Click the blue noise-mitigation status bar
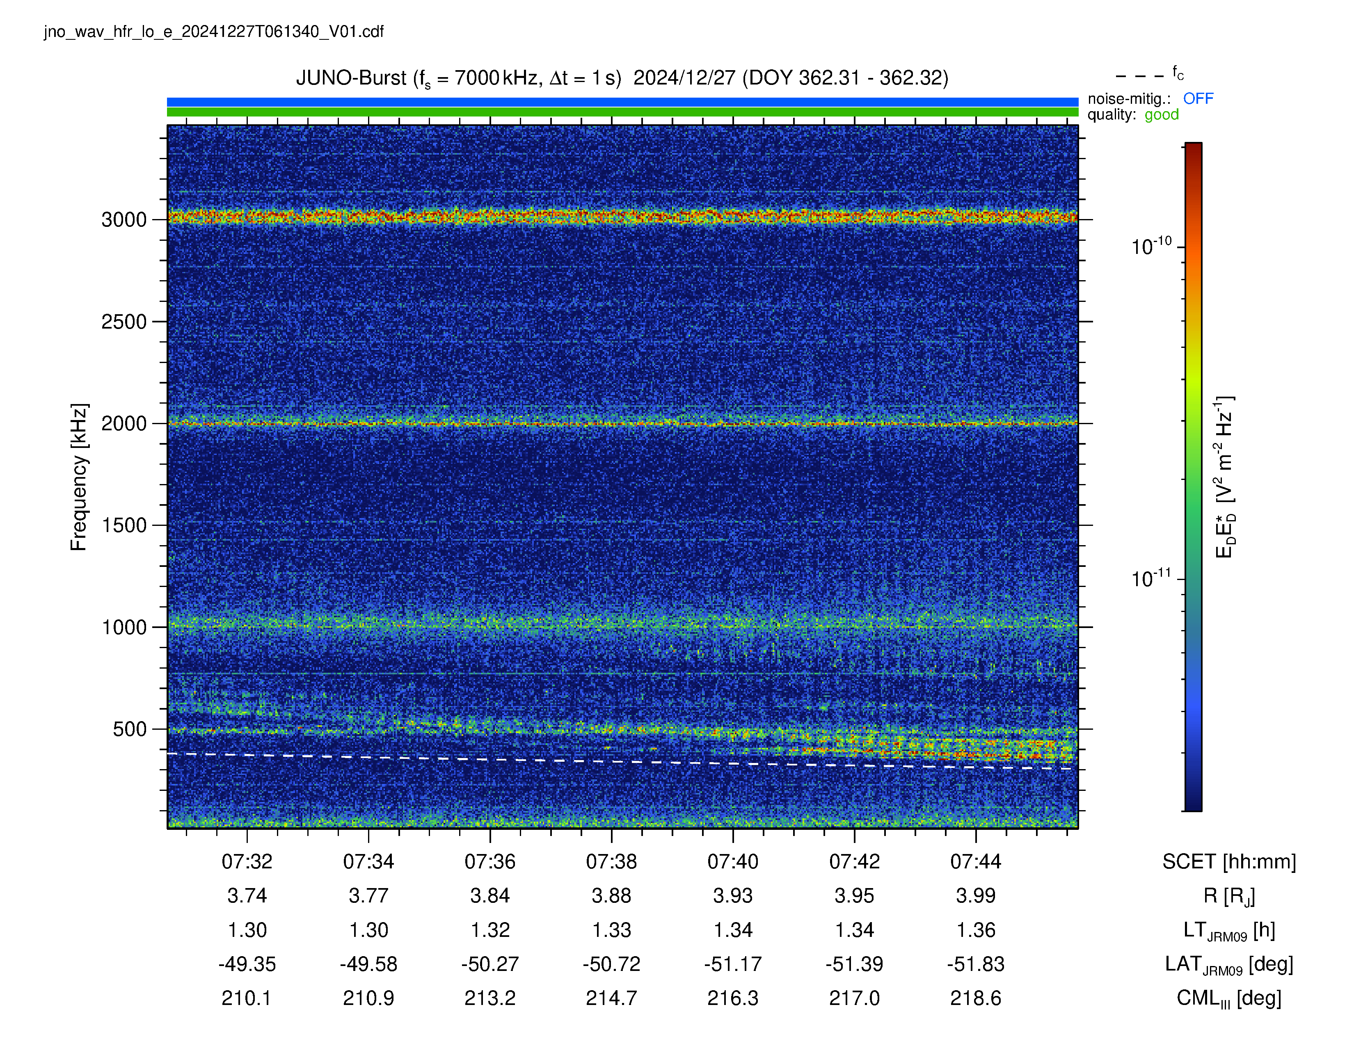 tap(622, 102)
